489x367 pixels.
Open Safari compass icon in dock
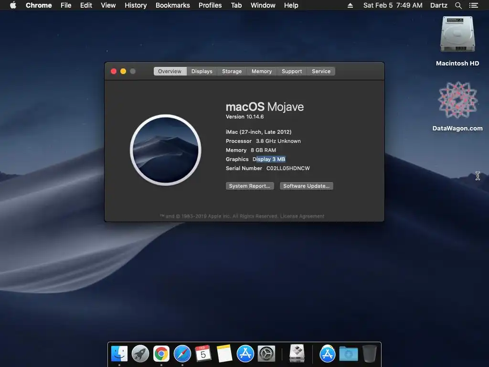pyautogui.click(x=182, y=354)
